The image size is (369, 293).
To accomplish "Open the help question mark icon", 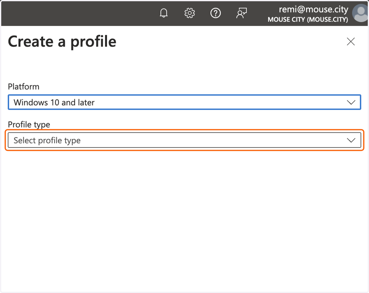I will [x=216, y=13].
